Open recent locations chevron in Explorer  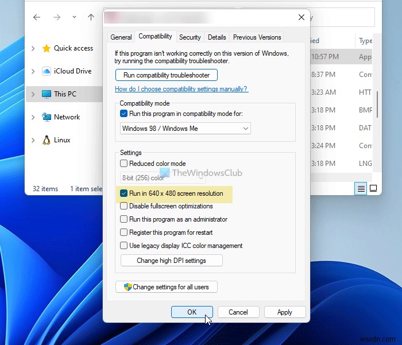74,17
